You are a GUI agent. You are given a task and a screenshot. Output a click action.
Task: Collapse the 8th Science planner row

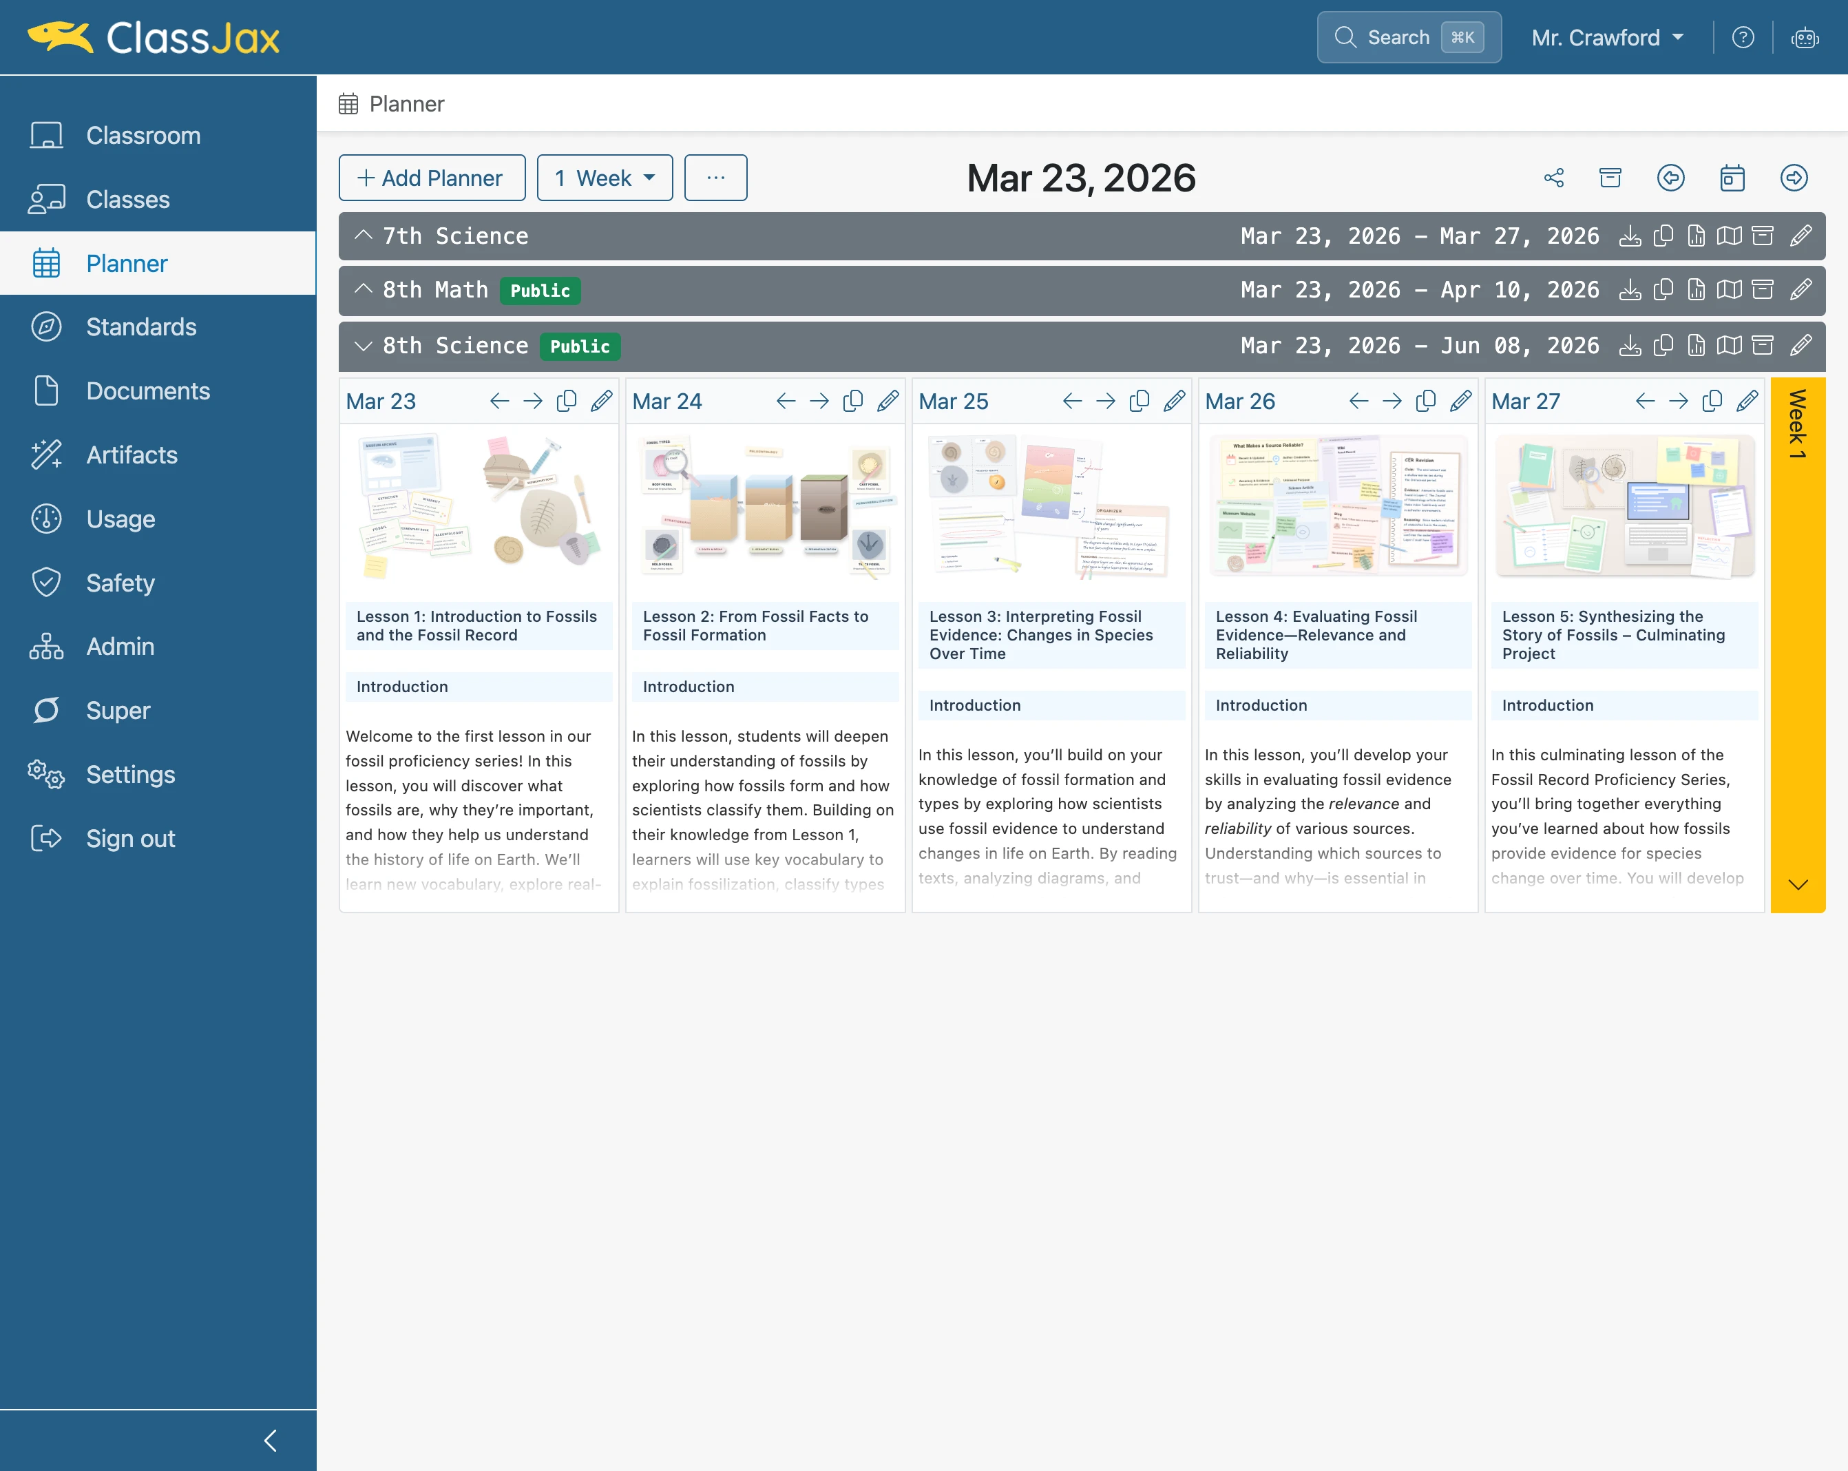tap(364, 346)
